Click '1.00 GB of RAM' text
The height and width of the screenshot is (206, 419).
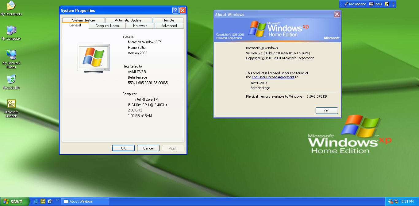(140, 116)
